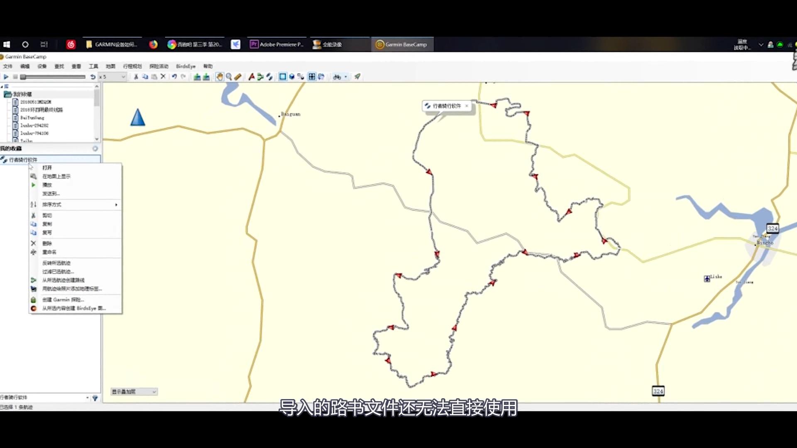The width and height of the screenshot is (797, 448).
Task: Open the BirdsEye menu
Action: [186, 66]
